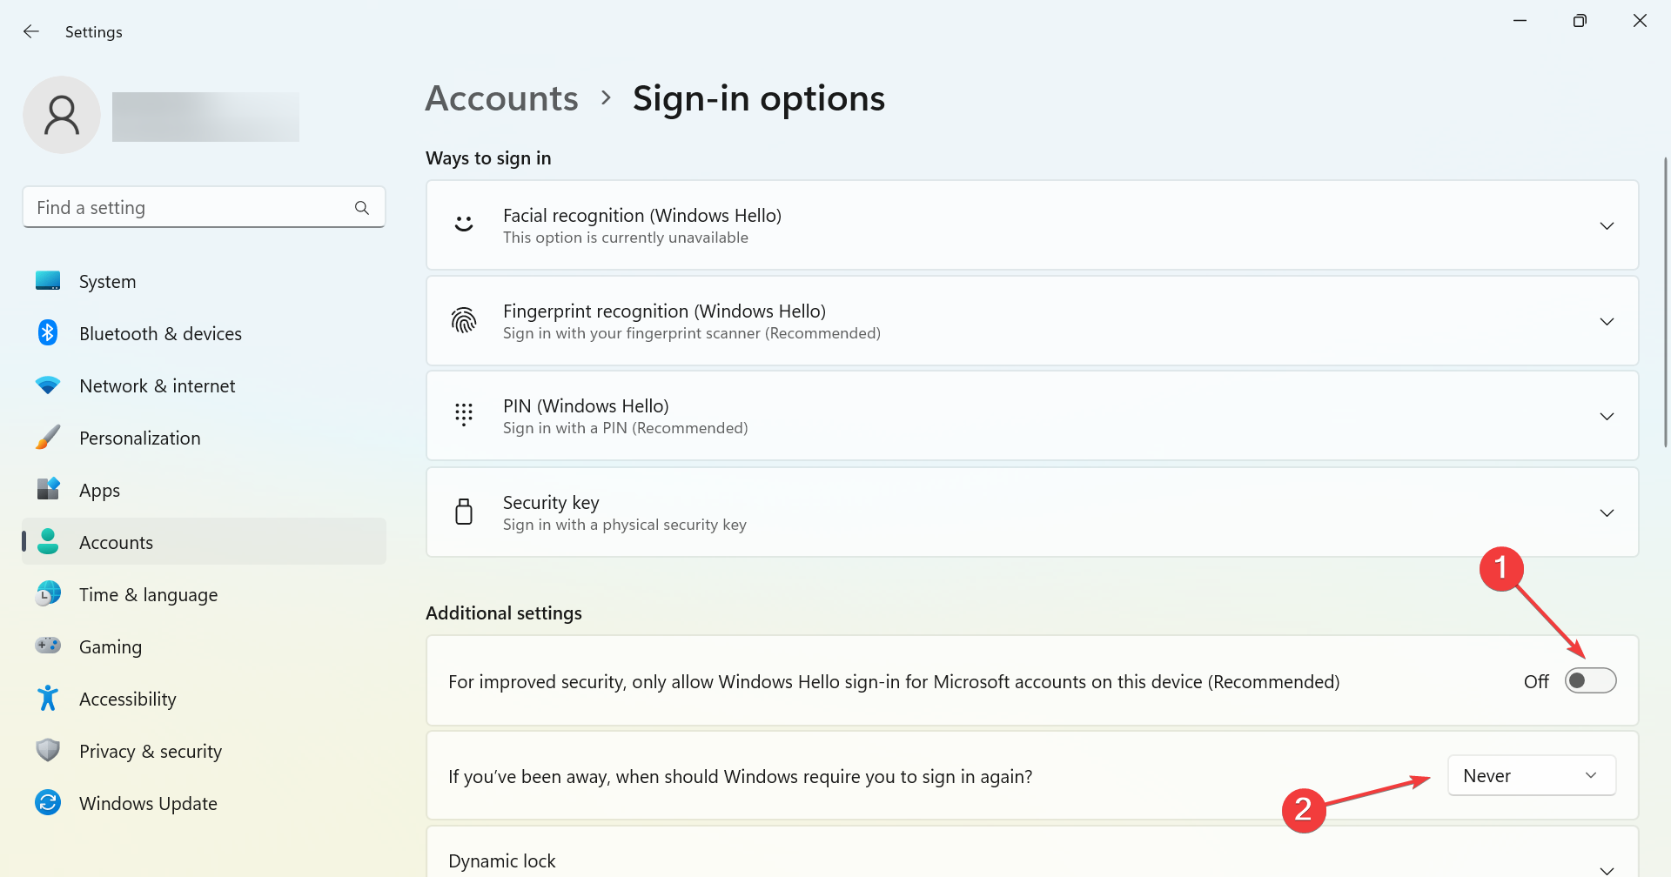1671x877 pixels.
Task: Expand Facial recognition (Windows Hello) section
Action: 1607,226
